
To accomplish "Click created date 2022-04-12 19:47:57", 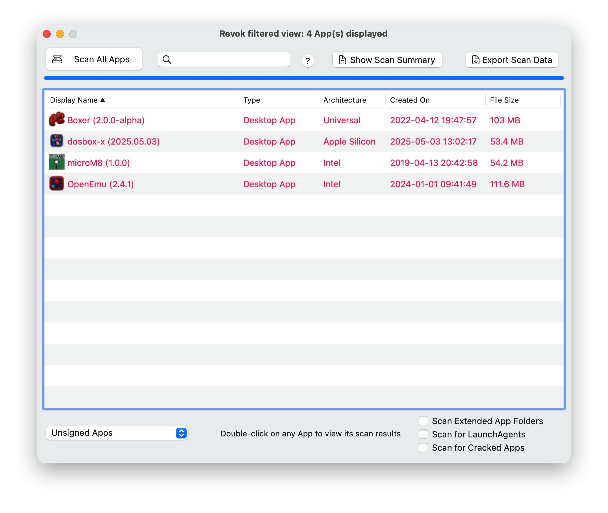I will pyautogui.click(x=433, y=120).
